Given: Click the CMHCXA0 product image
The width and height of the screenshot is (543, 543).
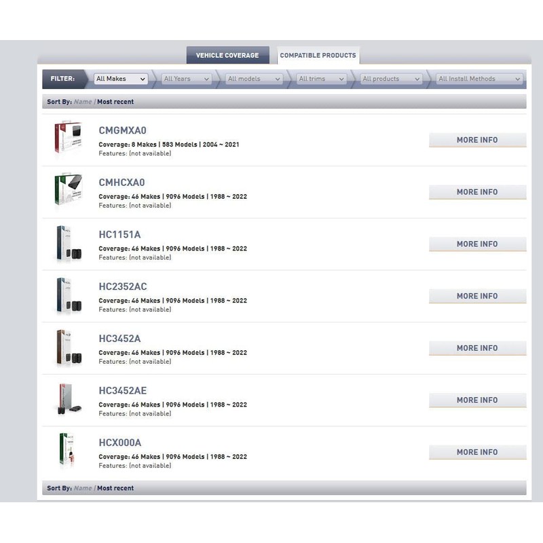Looking at the screenshot, I should 69,189.
